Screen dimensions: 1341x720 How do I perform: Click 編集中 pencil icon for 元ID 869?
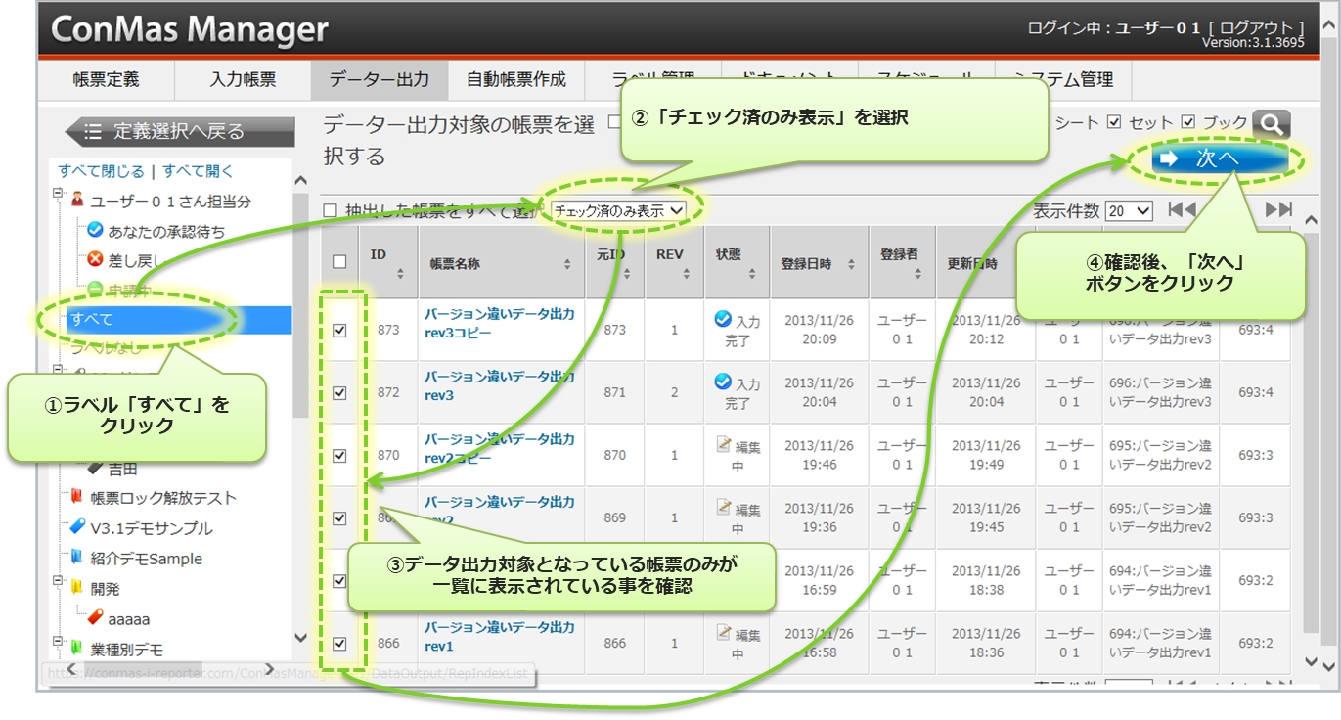pos(724,507)
